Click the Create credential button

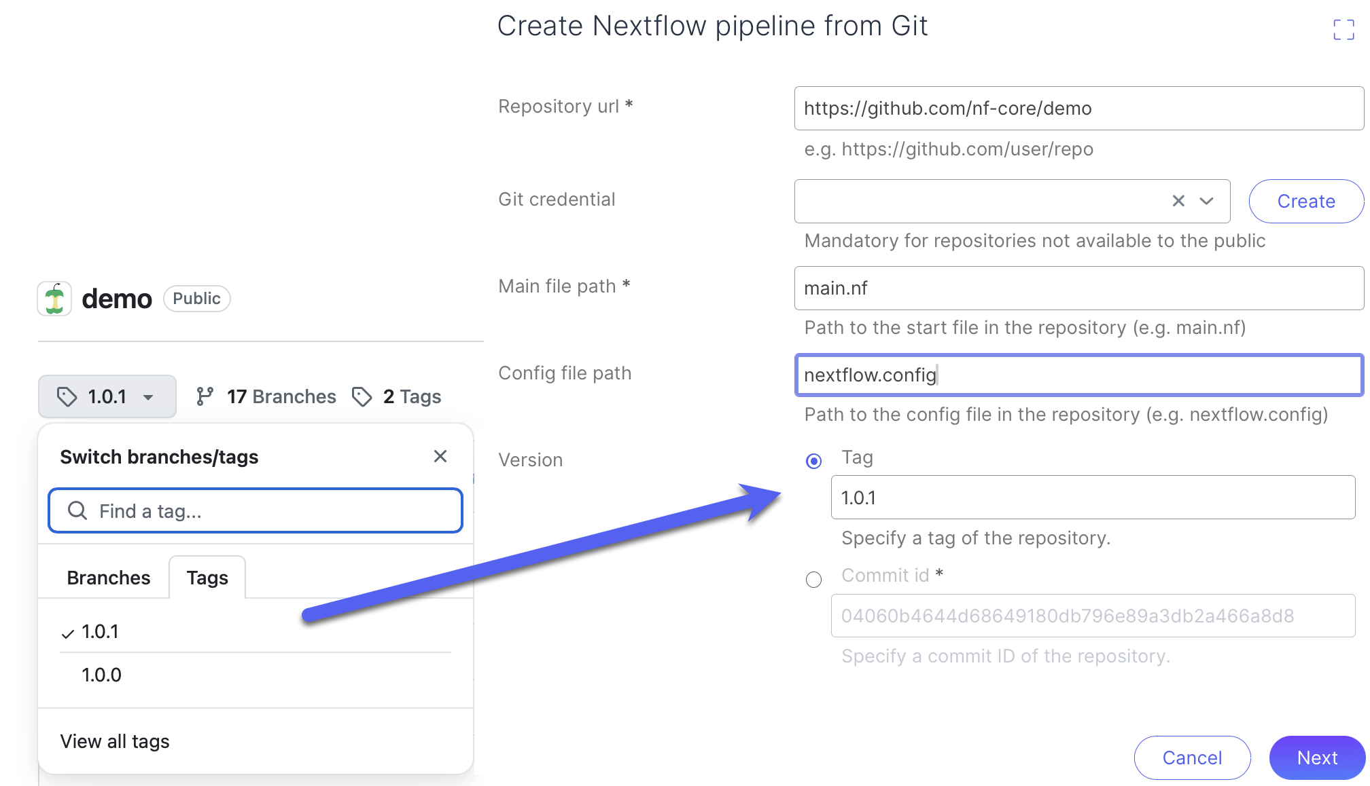pos(1305,201)
